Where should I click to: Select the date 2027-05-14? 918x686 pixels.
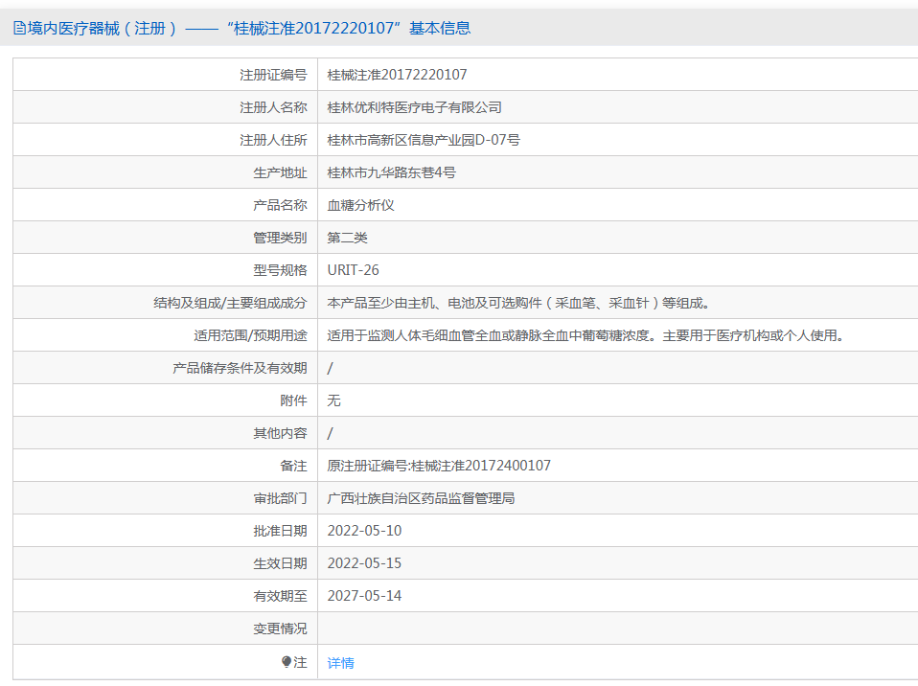tap(364, 596)
